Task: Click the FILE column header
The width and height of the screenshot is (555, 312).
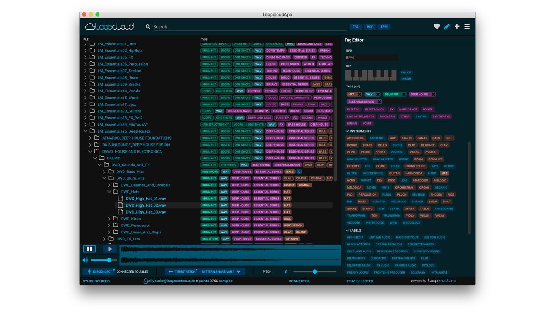Action: coord(86,40)
